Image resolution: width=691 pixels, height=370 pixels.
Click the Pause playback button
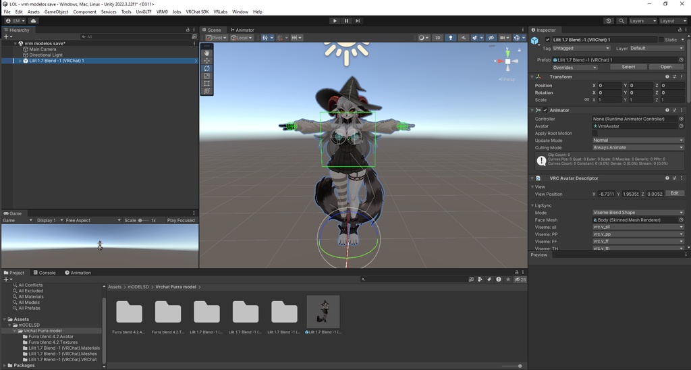tap(346, 21)
